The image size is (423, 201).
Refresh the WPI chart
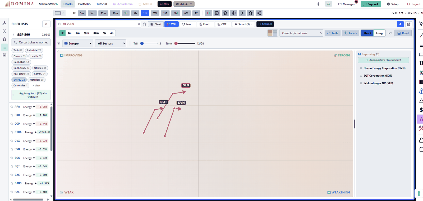pyautogui.click(x=390, y=33)
